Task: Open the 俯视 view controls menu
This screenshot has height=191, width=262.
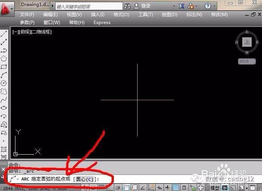Action: (25, 32)
